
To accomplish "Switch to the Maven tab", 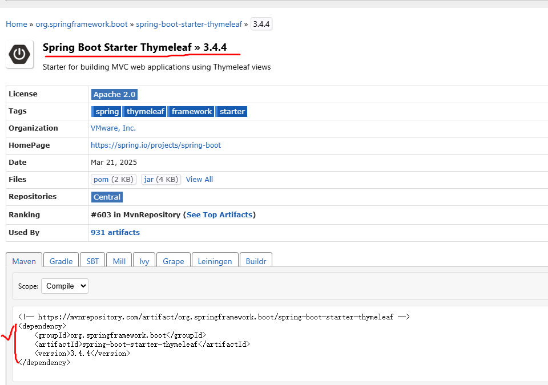I will (x=24, y=261).
